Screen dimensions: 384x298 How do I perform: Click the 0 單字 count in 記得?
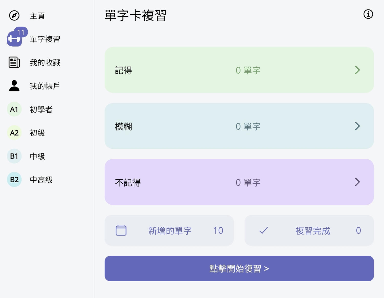point(248,70)
